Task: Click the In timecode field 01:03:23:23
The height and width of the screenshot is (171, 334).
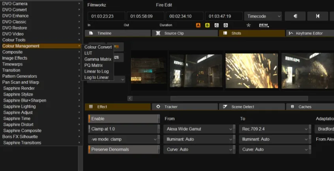Action: click(106, 16)
